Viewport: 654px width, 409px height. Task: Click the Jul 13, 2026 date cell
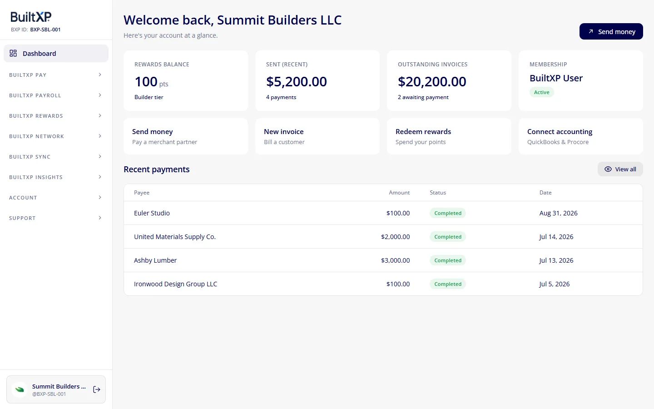(x=556, y=260)
